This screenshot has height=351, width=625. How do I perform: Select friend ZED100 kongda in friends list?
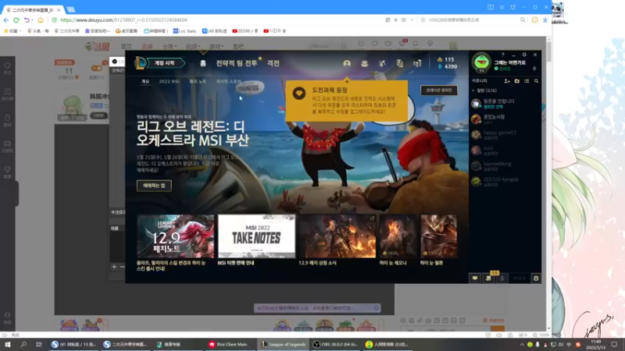505,182
